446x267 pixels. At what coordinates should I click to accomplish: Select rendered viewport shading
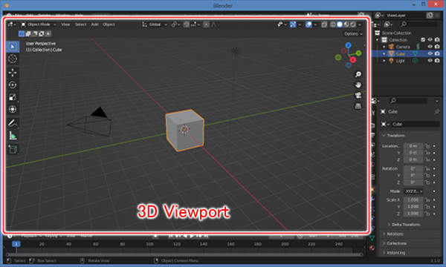(353, 24)
